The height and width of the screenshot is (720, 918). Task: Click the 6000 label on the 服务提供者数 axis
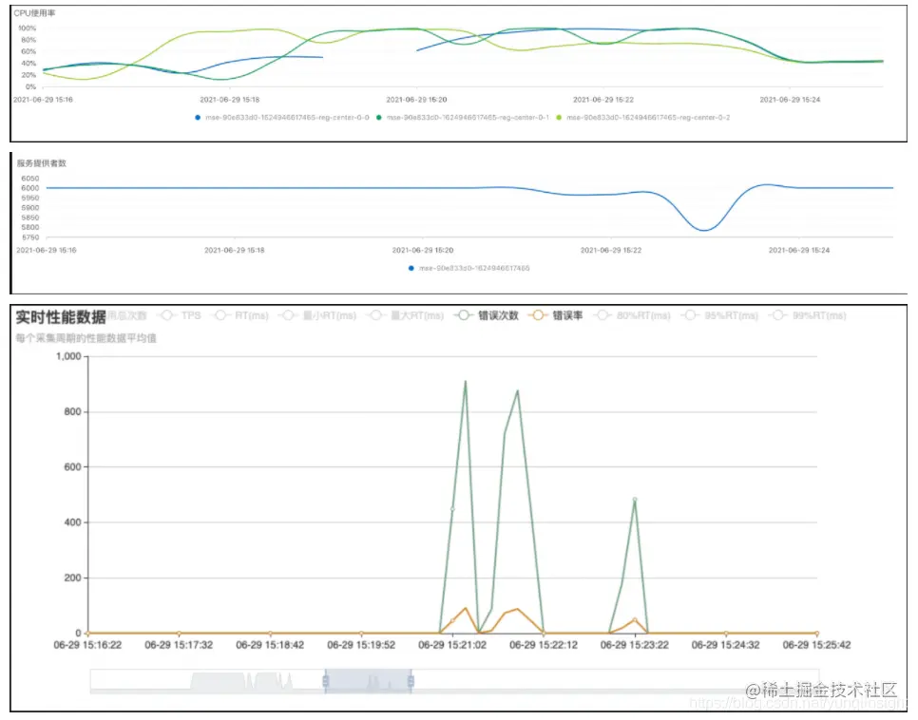click(x=30, y=188)
